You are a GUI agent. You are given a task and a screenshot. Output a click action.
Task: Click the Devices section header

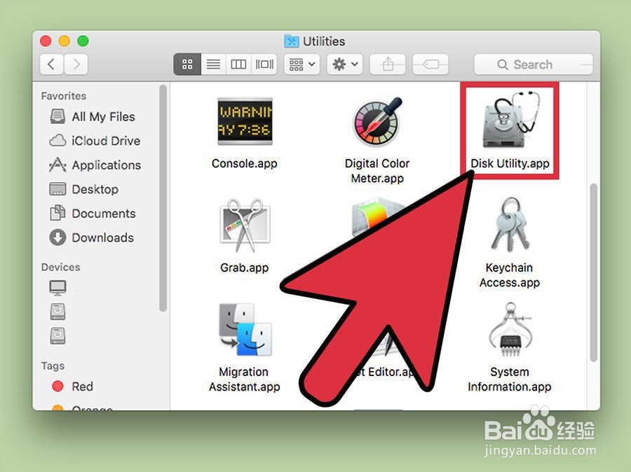coord(60,268)
